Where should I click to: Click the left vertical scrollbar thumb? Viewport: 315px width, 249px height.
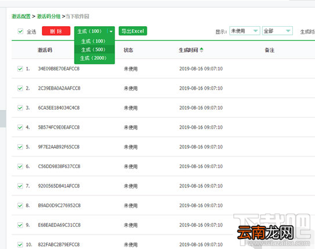click(3, 119)
